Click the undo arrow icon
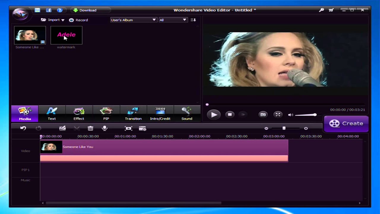This screenshot has height=214, width=380. click(x=23, y=128)
